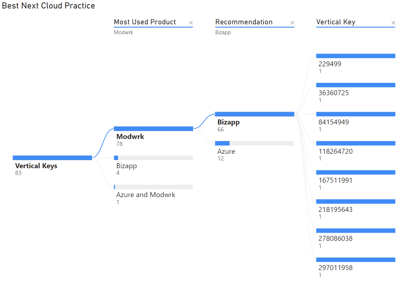Click vertical key 218195643

[x=356, y=201]
